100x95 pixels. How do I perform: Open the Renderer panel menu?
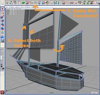pyautogui.click(x=27, y=7)
